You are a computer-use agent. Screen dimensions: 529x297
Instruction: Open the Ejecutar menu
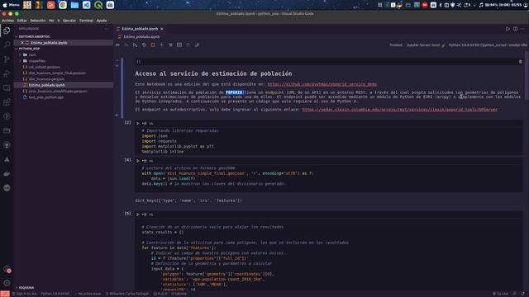pyautogui.click(x=69, y=21)
